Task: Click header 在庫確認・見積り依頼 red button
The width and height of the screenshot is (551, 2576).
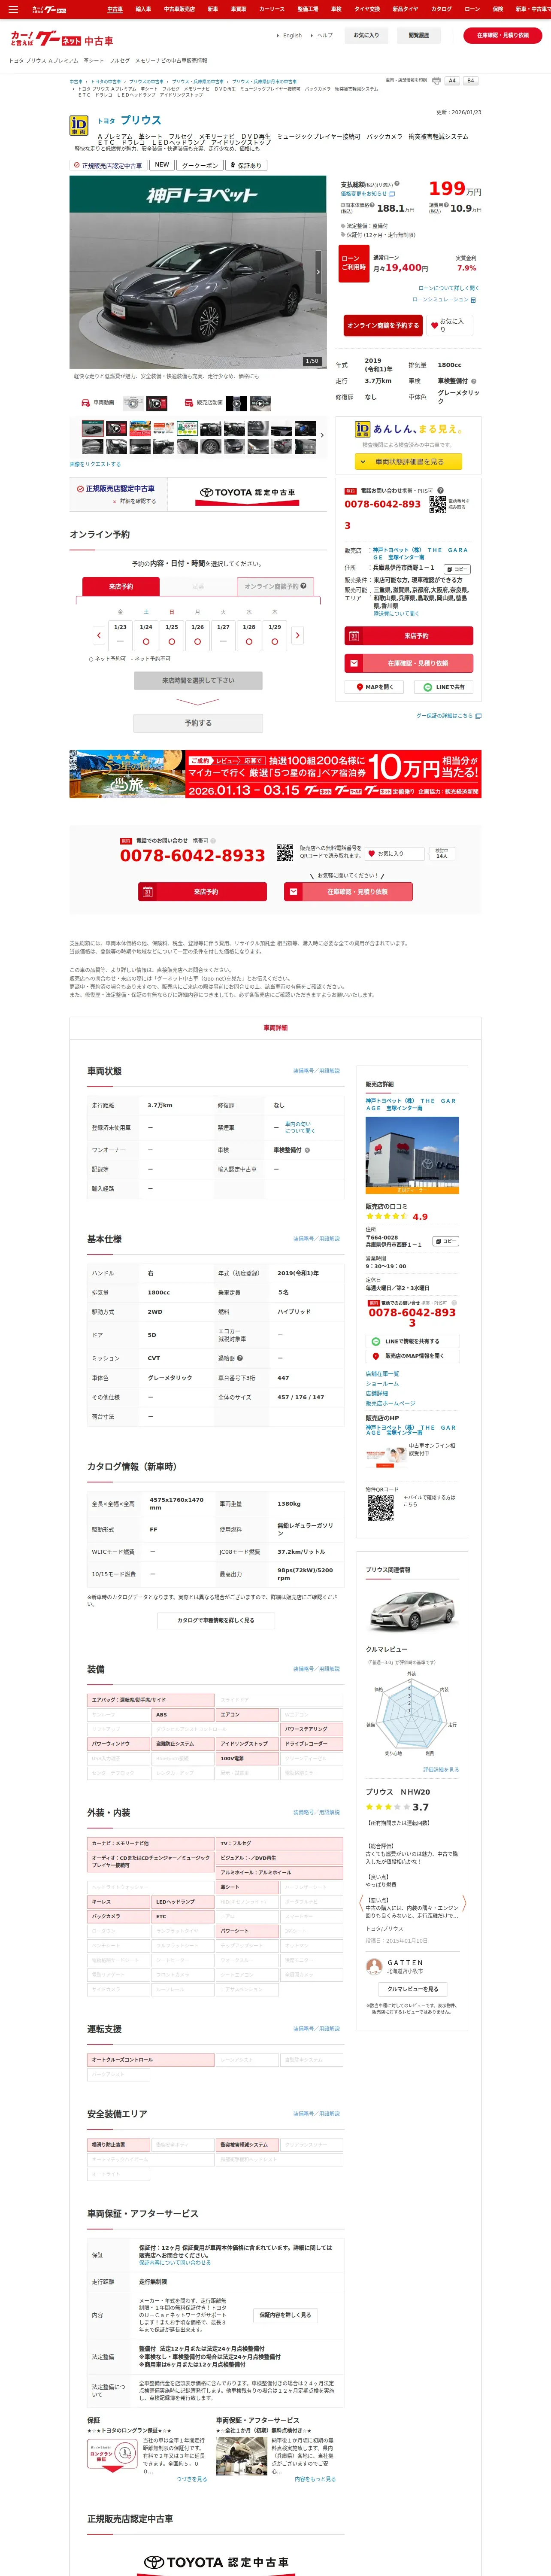Action: (x=503, y=35)
